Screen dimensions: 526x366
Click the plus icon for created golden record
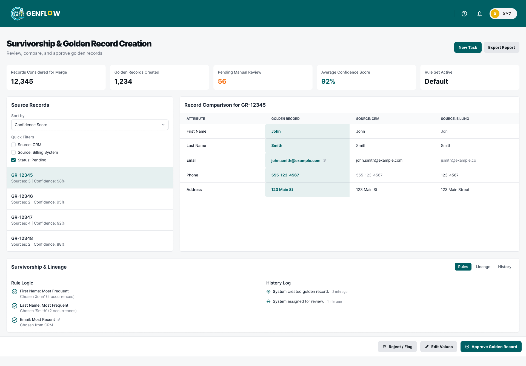268,292
